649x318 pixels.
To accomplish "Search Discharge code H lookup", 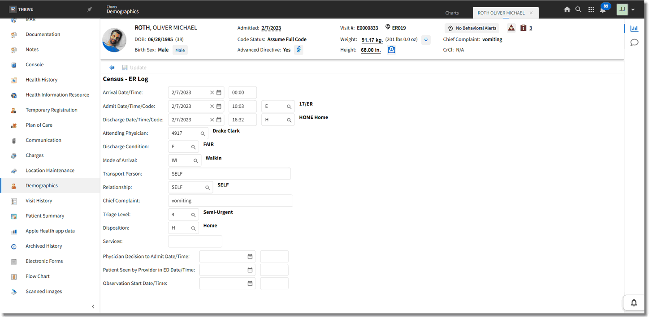I will coord(290,120).
